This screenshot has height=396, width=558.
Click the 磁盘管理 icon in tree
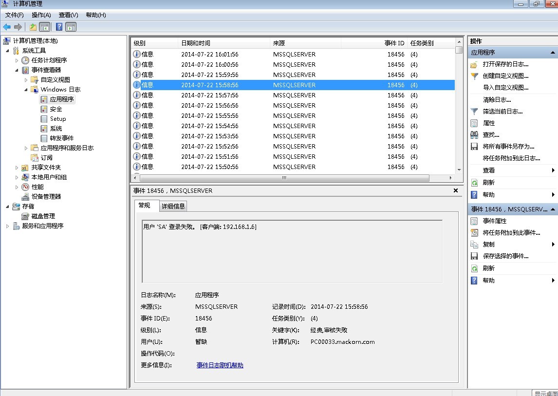click(25, 216)
